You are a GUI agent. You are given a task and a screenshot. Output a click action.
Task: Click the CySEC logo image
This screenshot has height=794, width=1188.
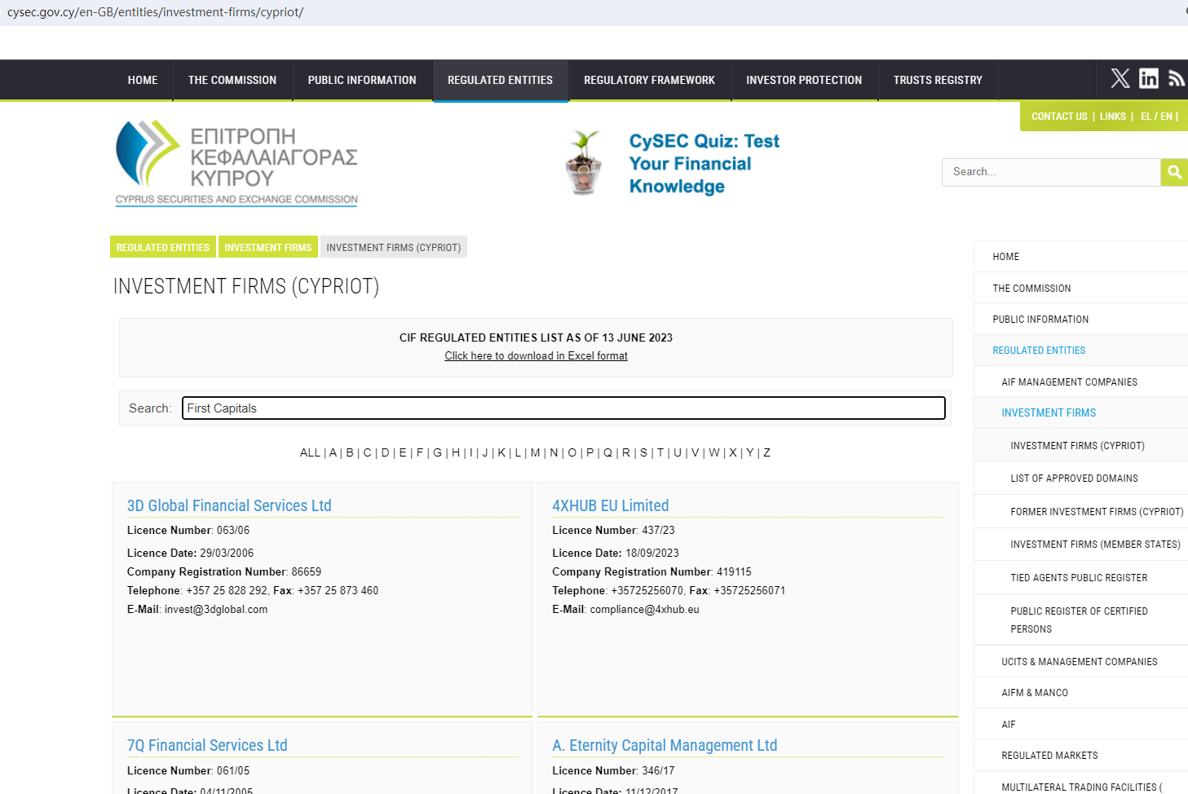pos(236,163)
